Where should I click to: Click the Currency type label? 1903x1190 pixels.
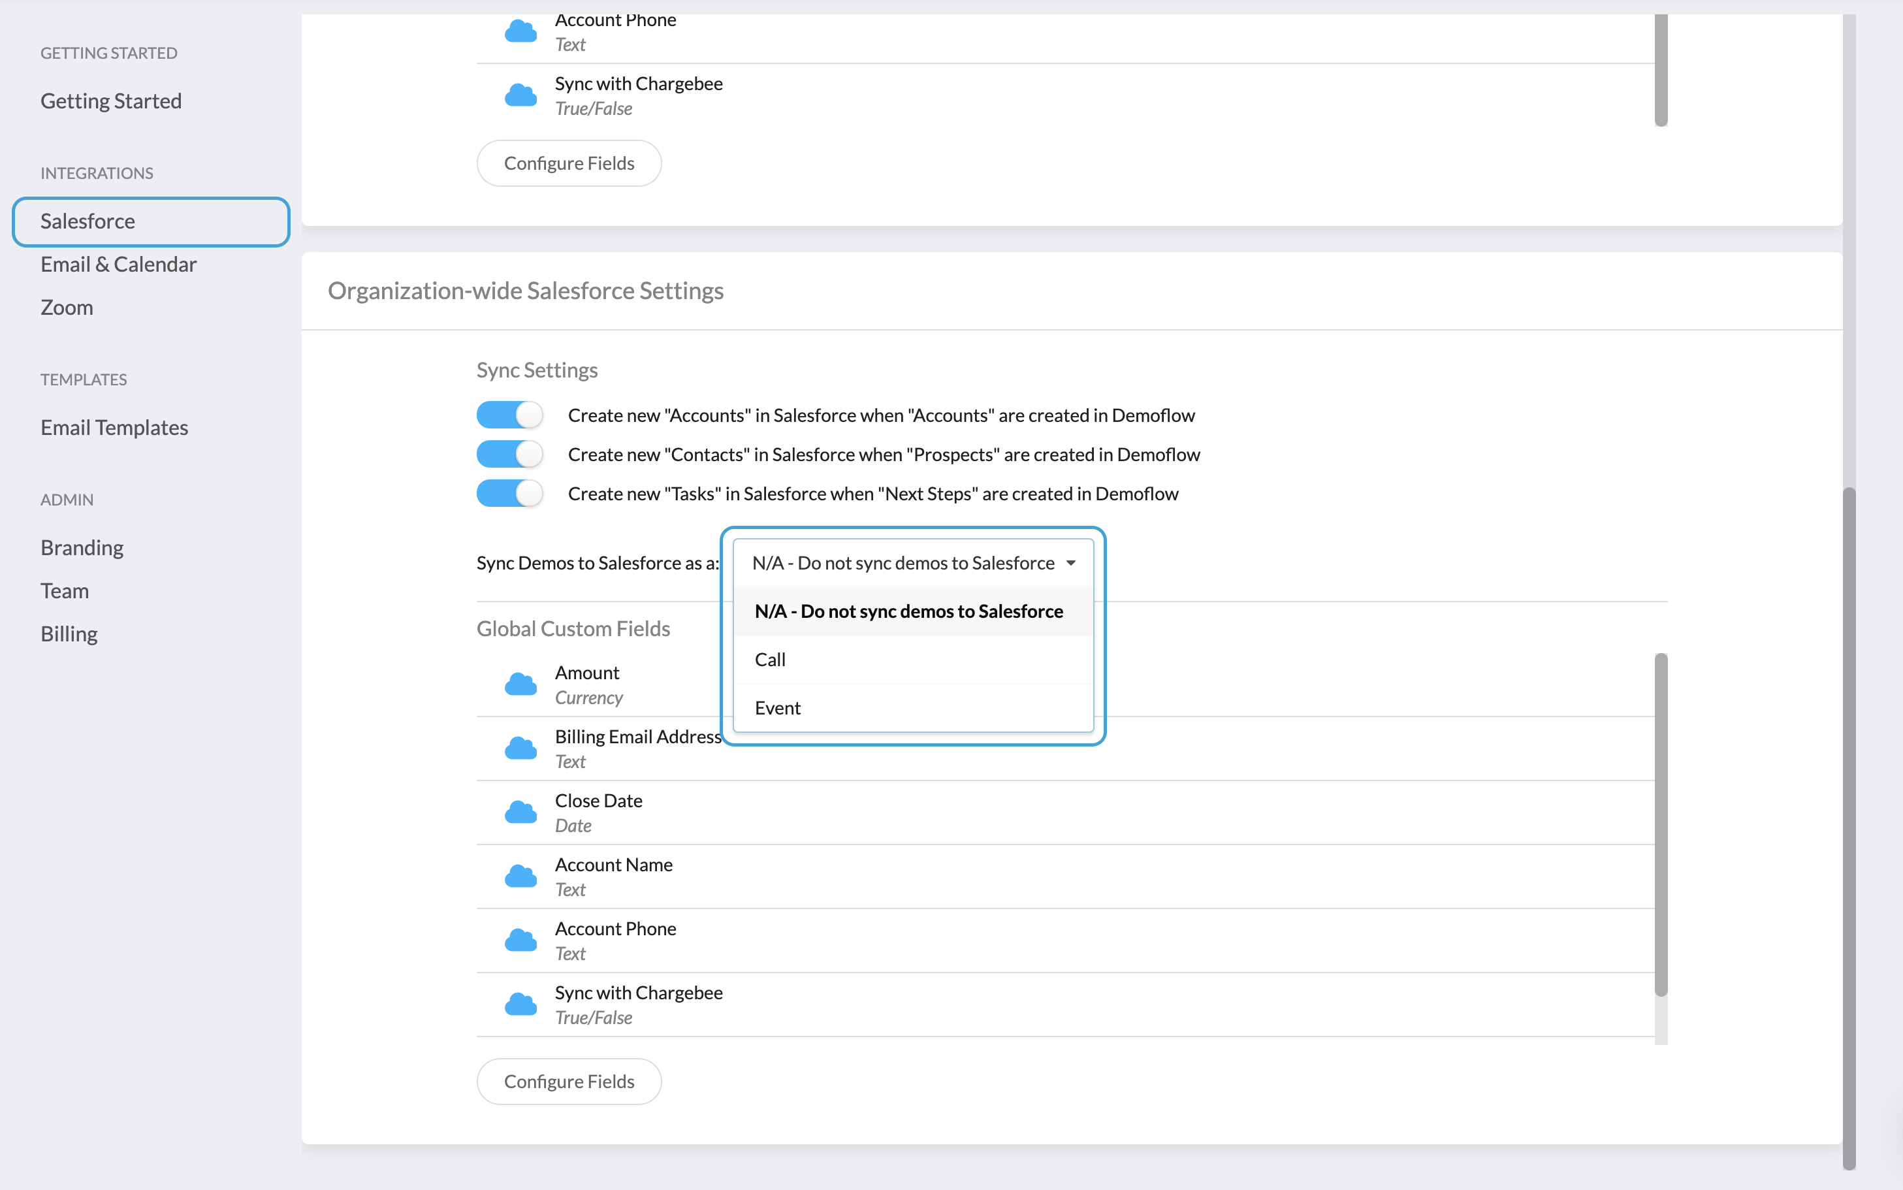pos(588,698)
